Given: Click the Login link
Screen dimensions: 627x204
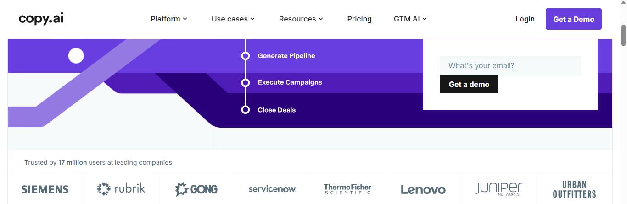Looking at the screenshot, I should (525, 19).
